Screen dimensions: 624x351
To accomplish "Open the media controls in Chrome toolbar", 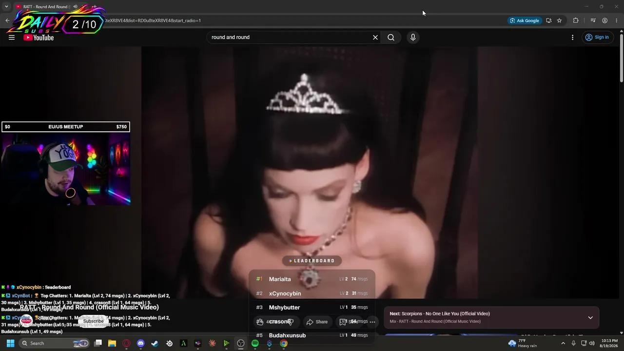I will (593, 20).
